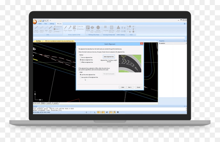The width and height of the screenshot is (220, 142).
Task: Switch to the Layout1 tab
Action: click(49, 103)
